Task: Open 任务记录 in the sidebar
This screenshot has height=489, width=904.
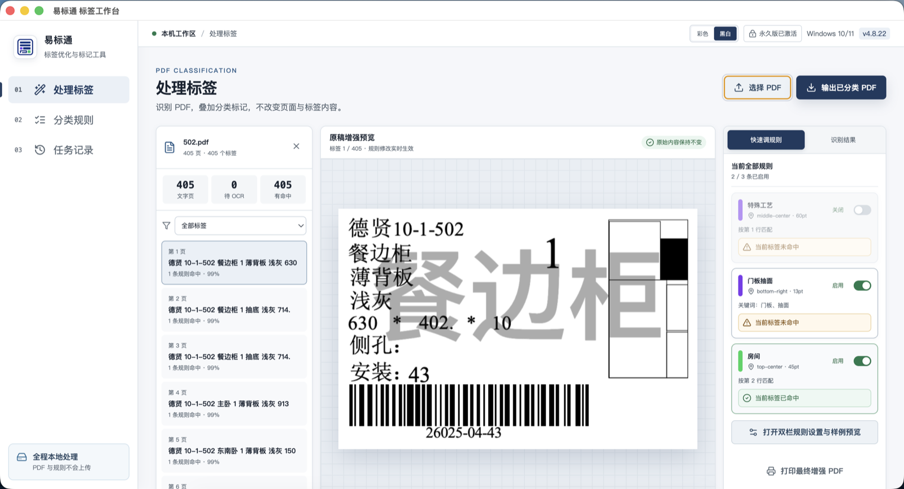Action: tap(68, 150)
